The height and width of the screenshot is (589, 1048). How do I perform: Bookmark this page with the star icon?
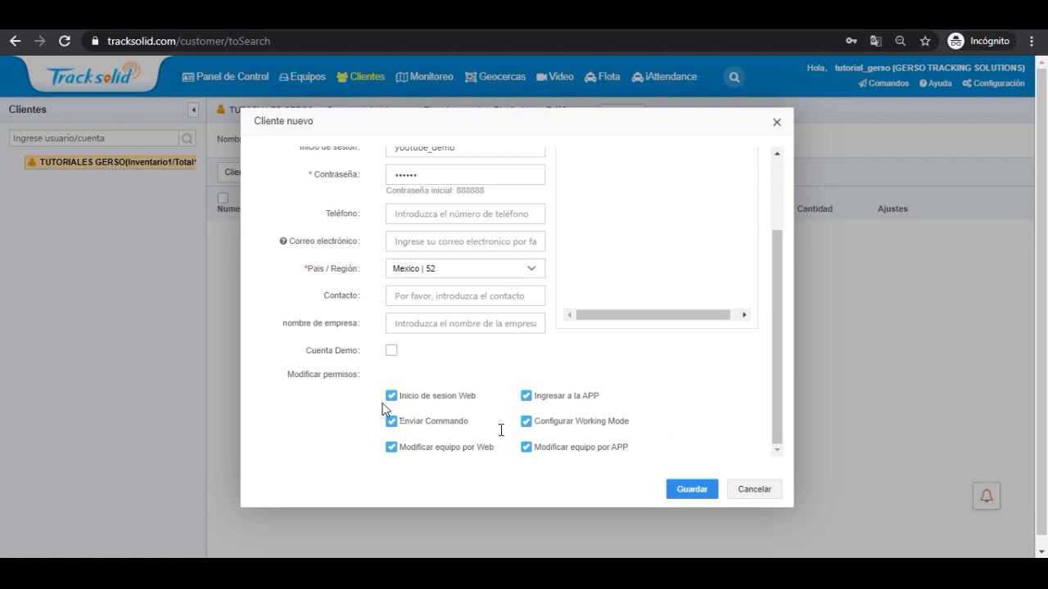925,41
